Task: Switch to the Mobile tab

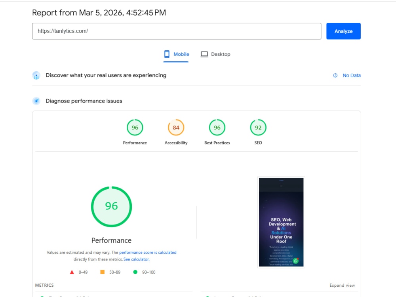Action: coord(176,54)
